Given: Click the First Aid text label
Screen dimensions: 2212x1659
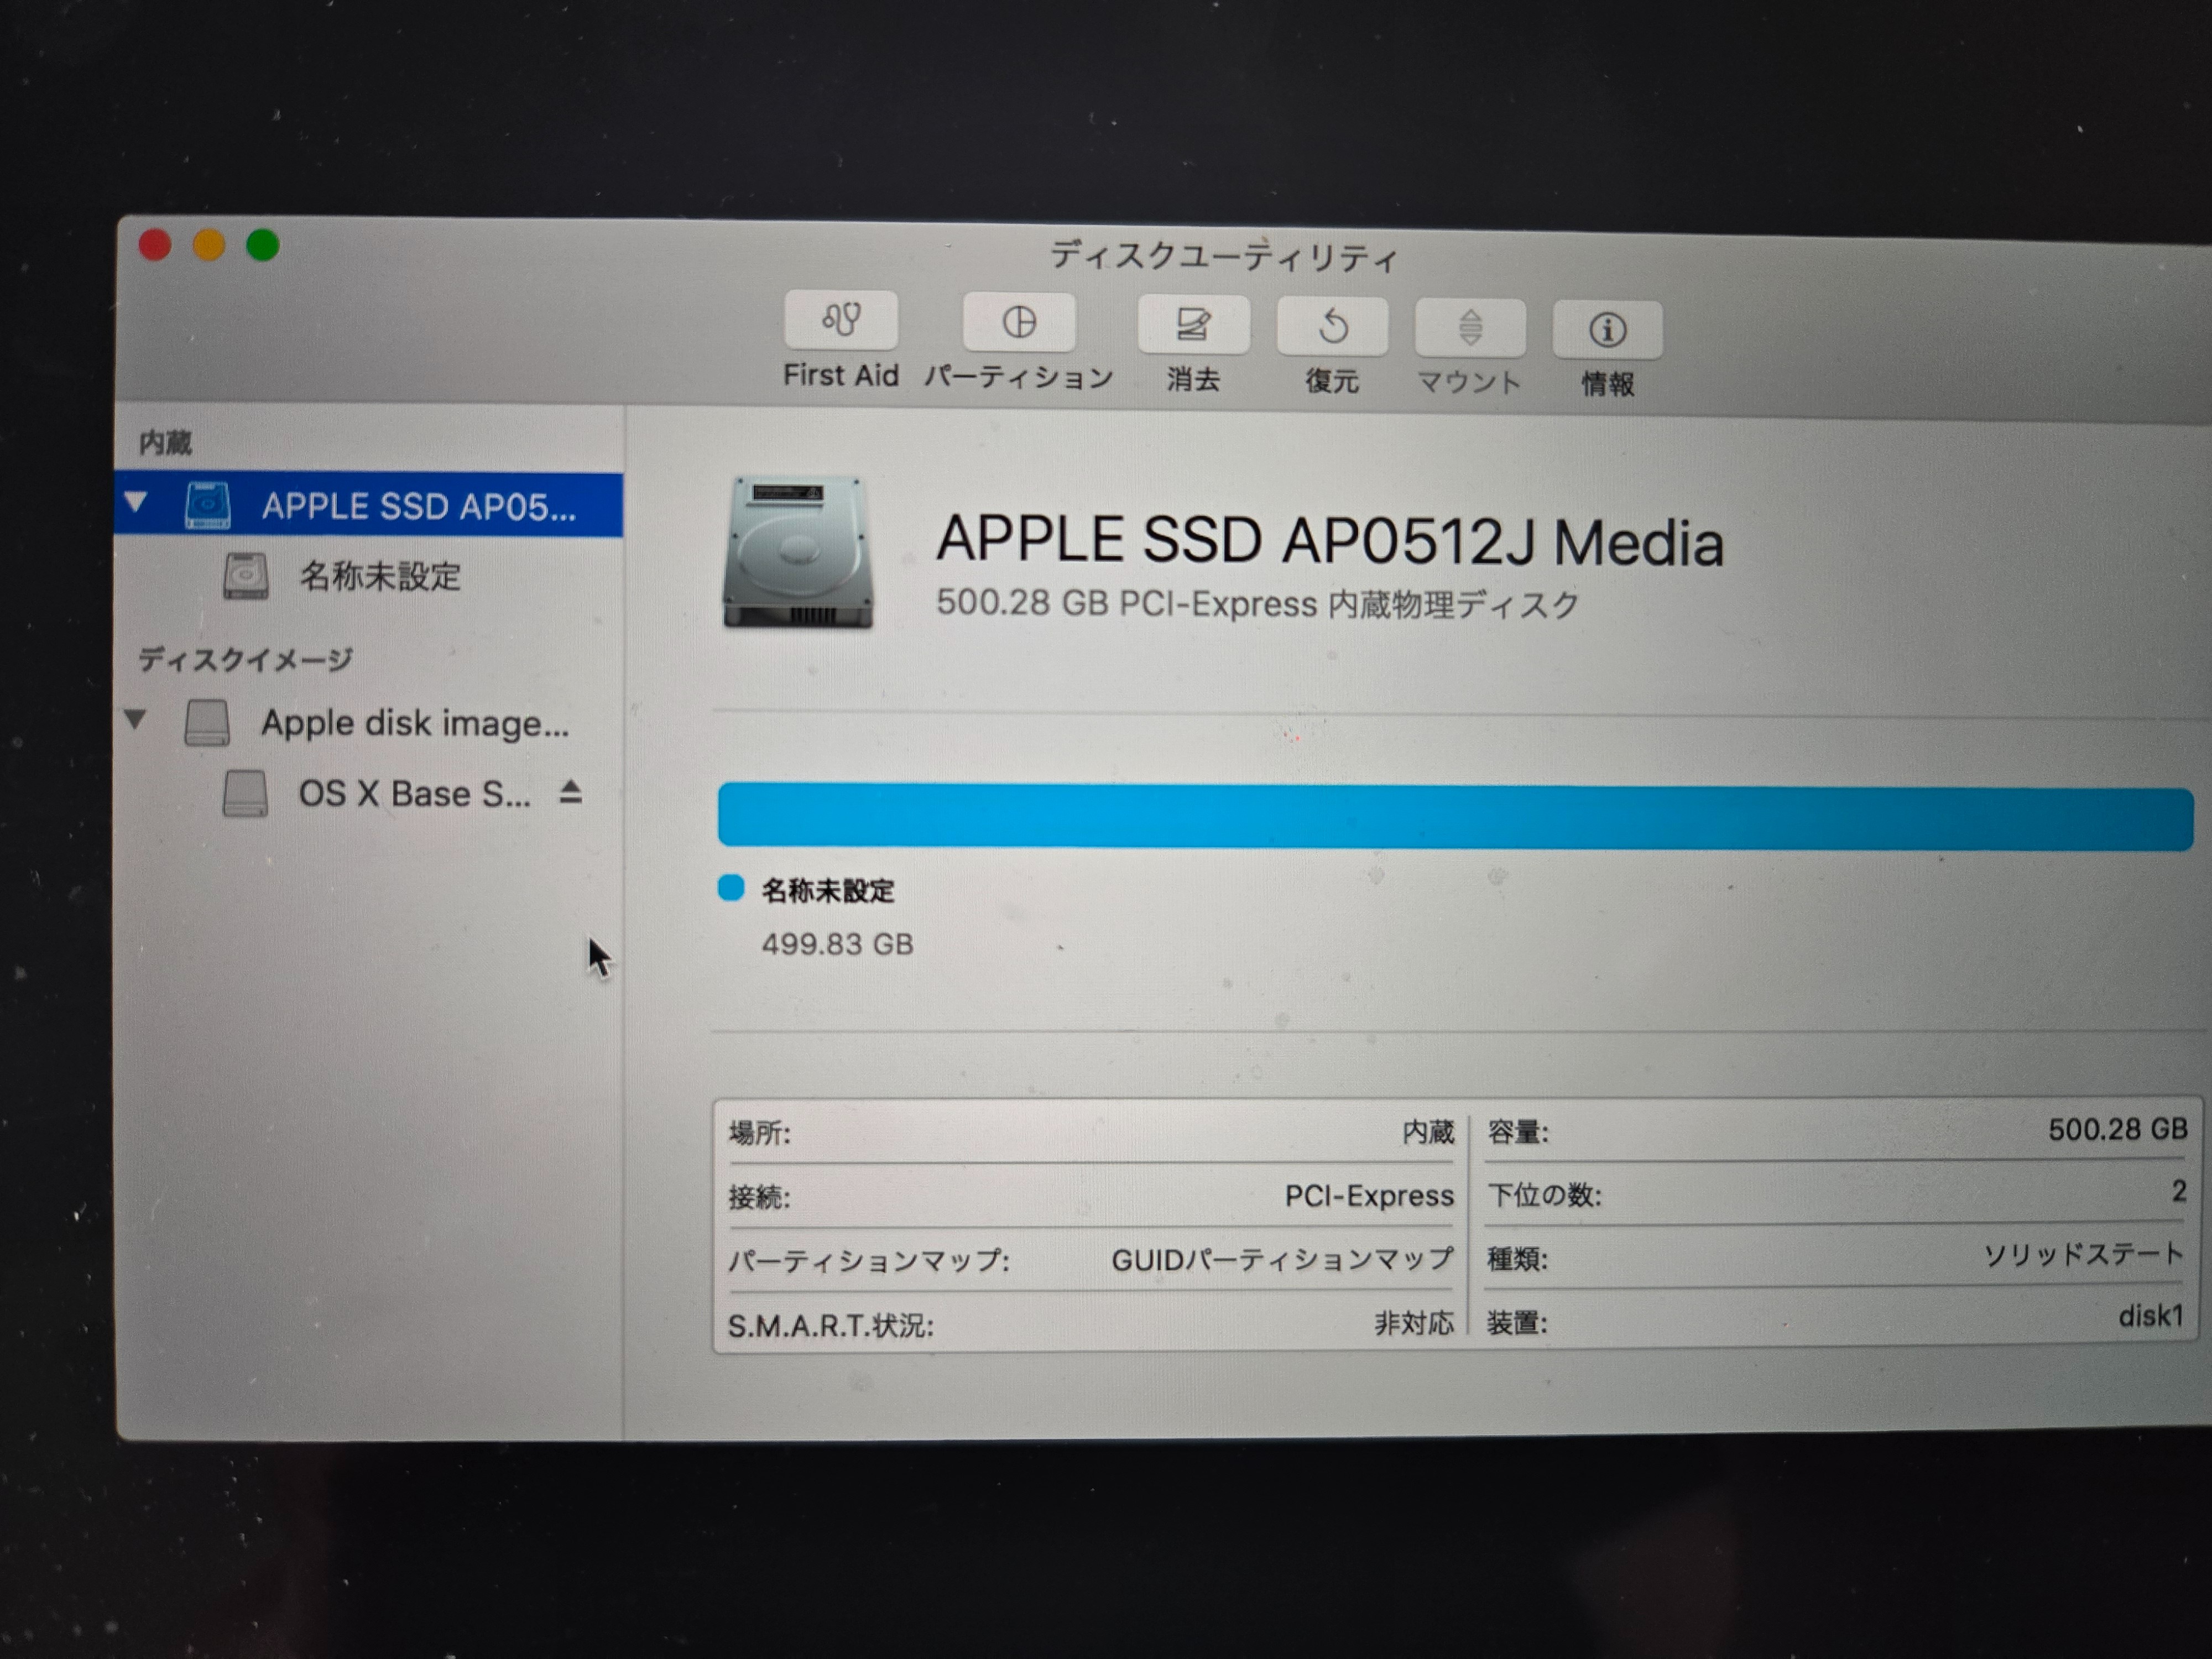Looking at the screenshot, I should tap(840, 375).
